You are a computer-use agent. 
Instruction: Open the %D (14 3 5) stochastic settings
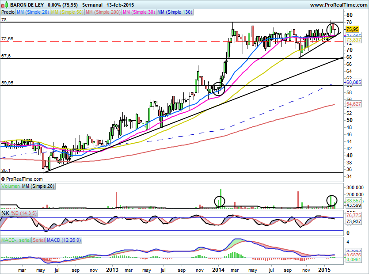(x=24, y=213)
